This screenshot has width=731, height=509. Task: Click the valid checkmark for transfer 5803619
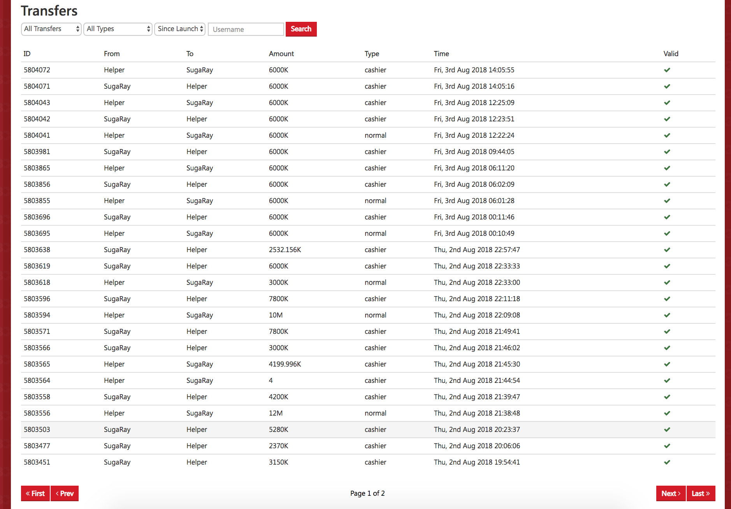(667, 266)
